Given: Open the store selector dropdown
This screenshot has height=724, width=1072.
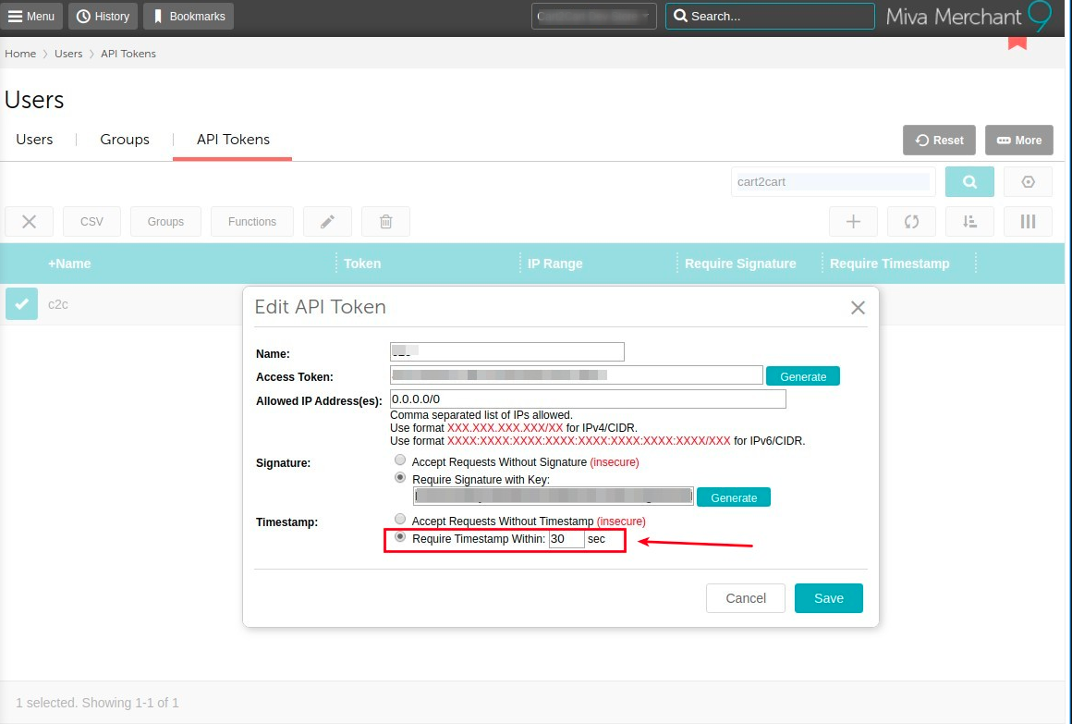Looking at the screenshot, I should pos(594,16).
